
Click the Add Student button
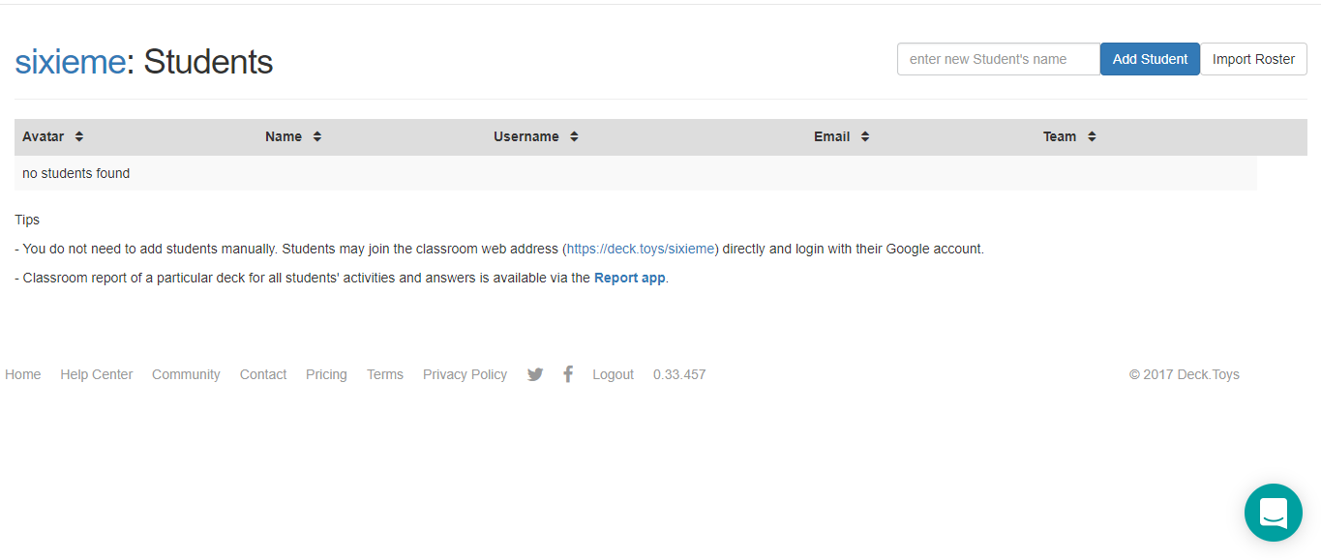(x=1150, y=59)
